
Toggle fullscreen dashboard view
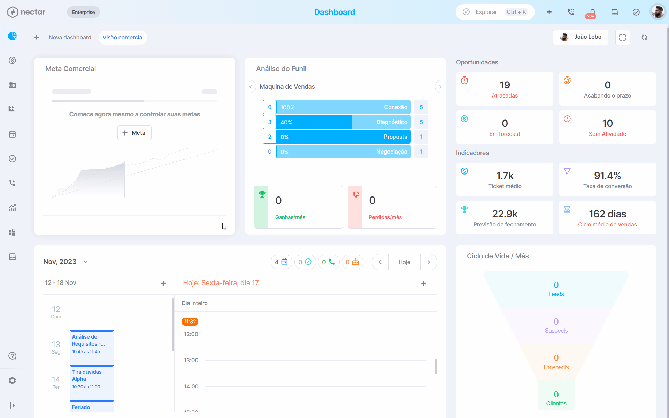(623, 37)
